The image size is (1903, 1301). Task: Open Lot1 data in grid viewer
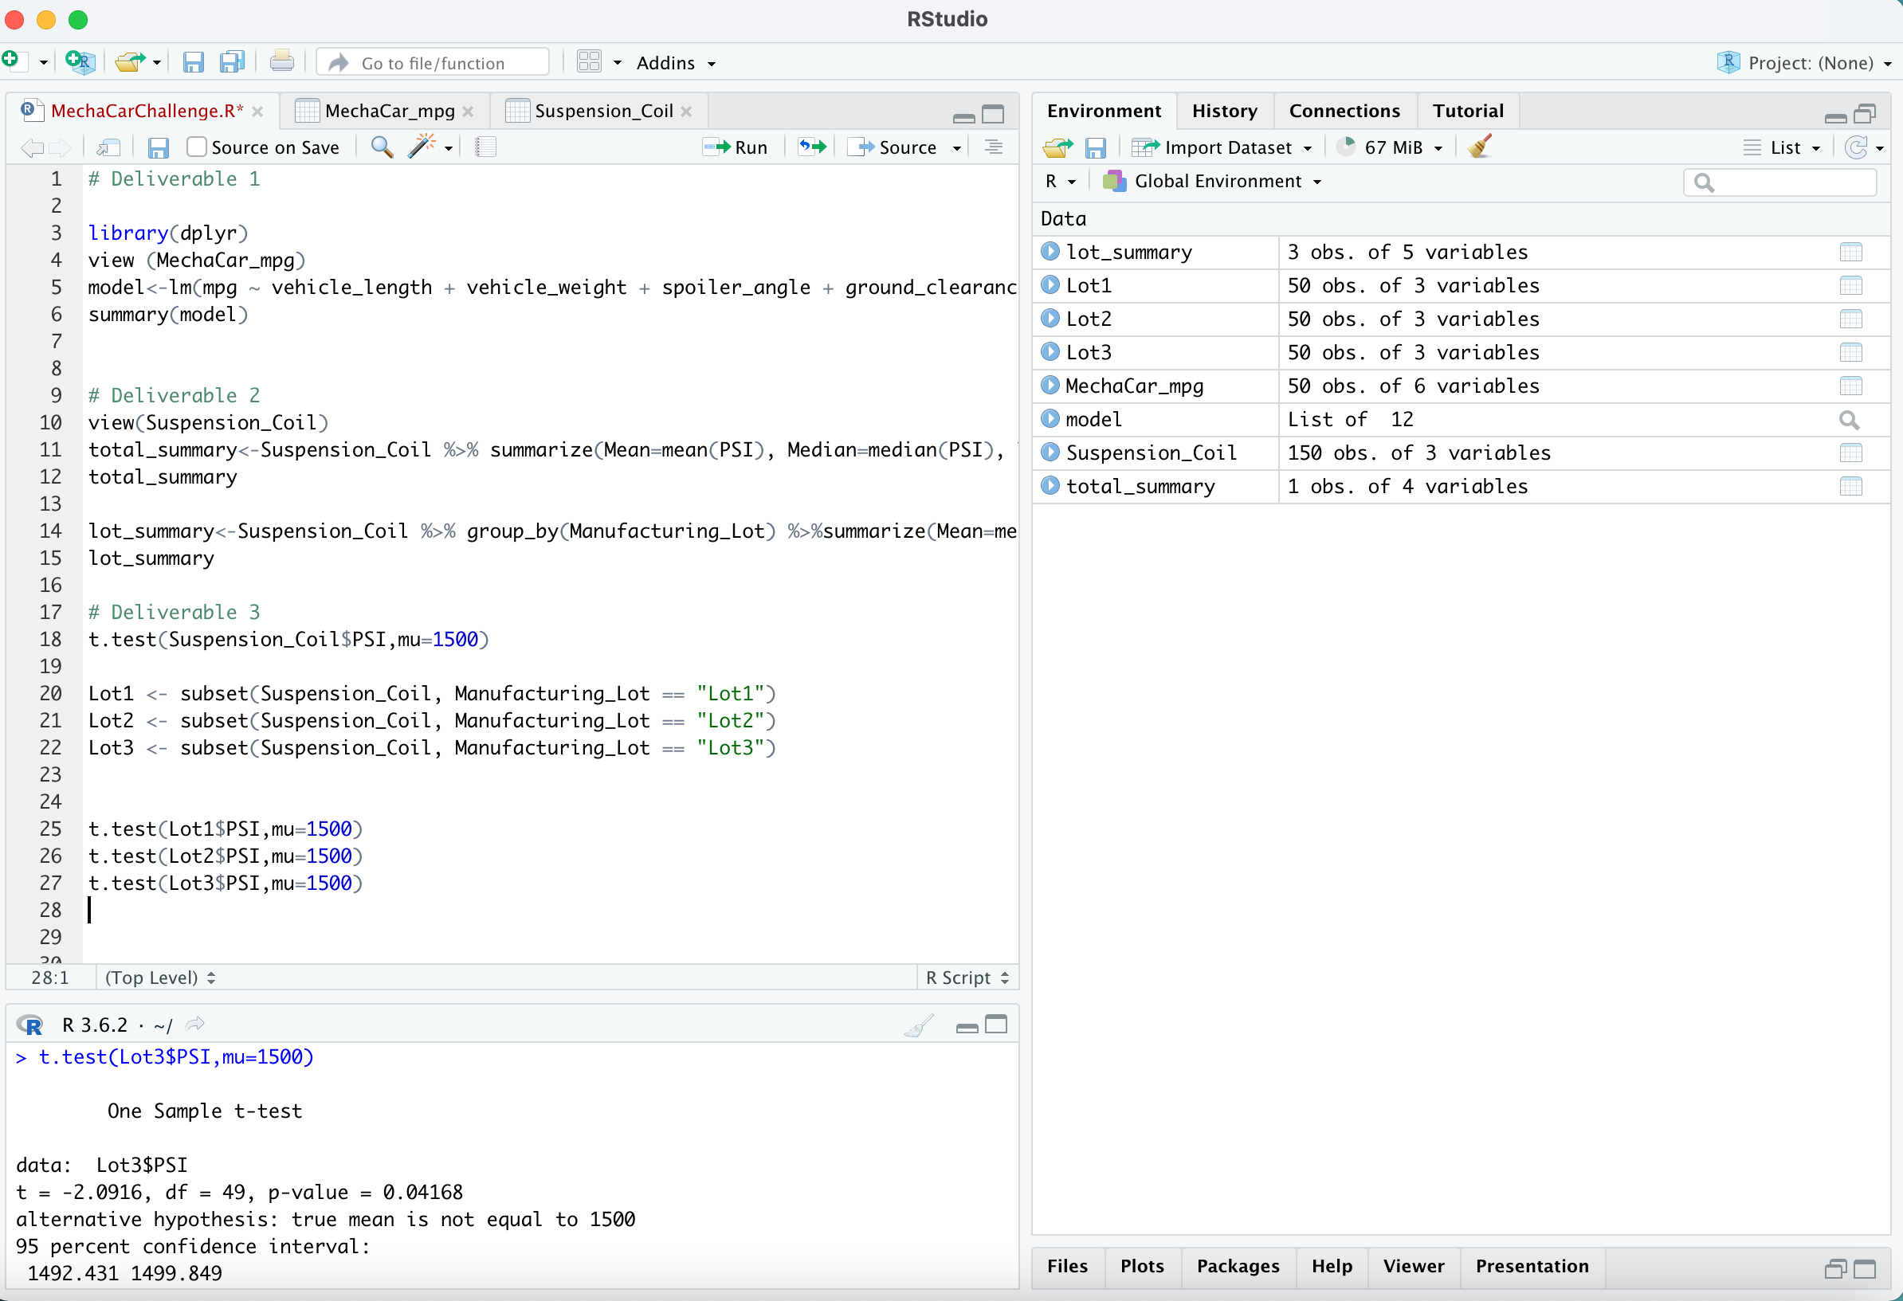1852,285
